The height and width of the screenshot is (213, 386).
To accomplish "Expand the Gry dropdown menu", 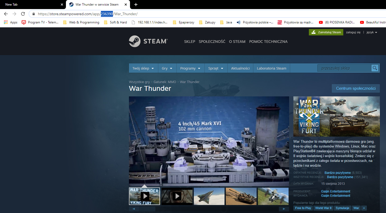I will 167,68.
